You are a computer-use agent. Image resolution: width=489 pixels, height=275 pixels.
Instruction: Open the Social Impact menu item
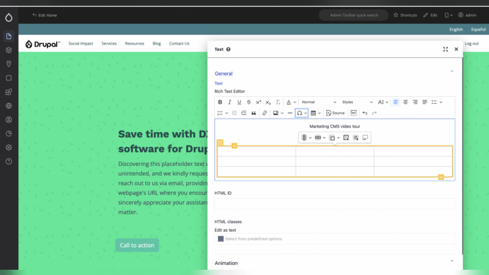[81, 43]
